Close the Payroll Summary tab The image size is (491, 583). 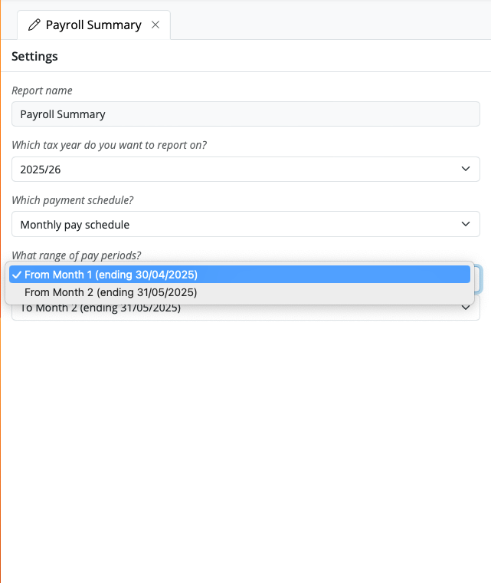click(155, 25)
